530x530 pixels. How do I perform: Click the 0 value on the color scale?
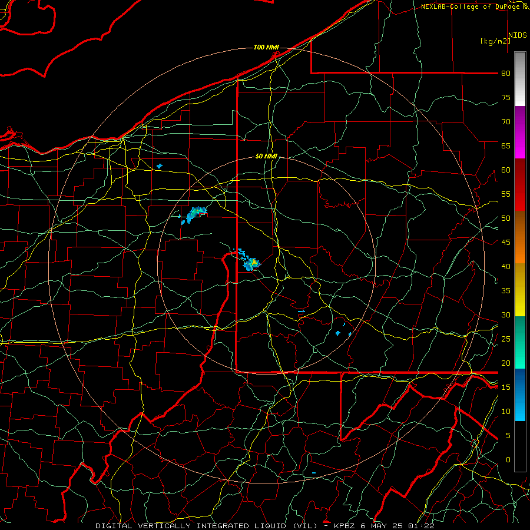pos(508,460)
